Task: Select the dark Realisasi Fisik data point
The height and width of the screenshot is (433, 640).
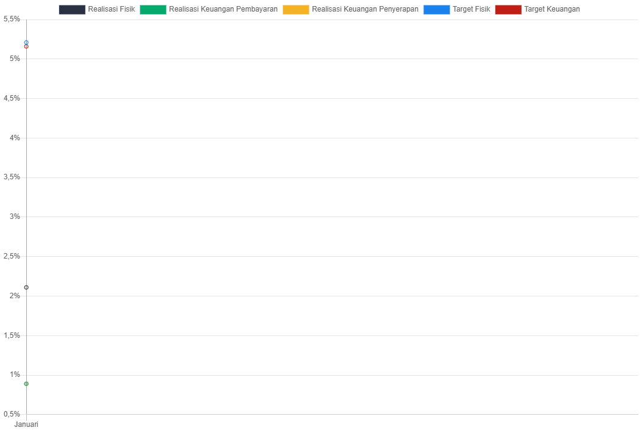Action: tap(26, 287)
